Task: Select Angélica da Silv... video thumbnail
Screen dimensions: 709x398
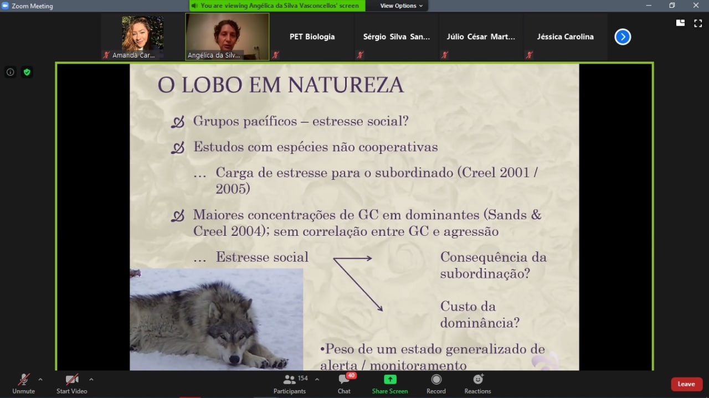Action: 227,37
